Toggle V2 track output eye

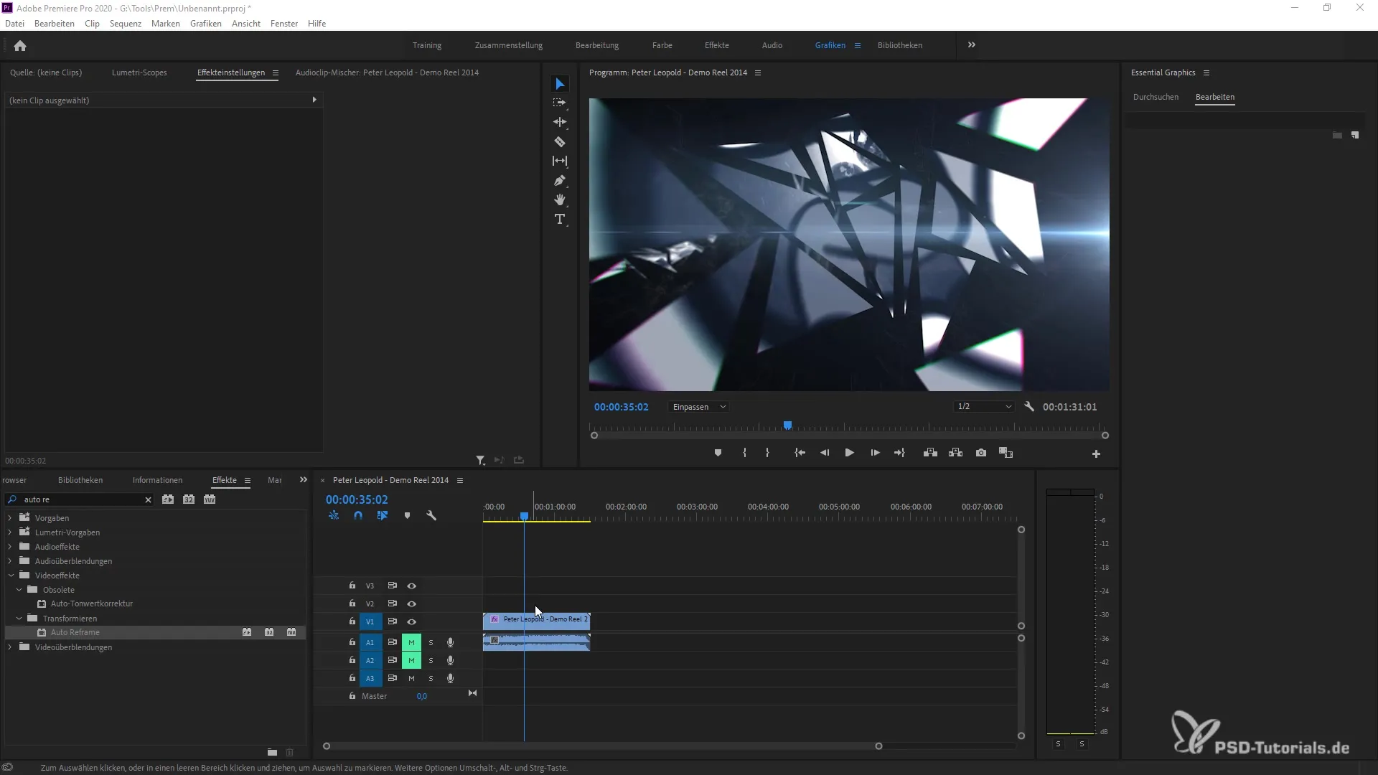pyautogui.click(x=411, y=603)
